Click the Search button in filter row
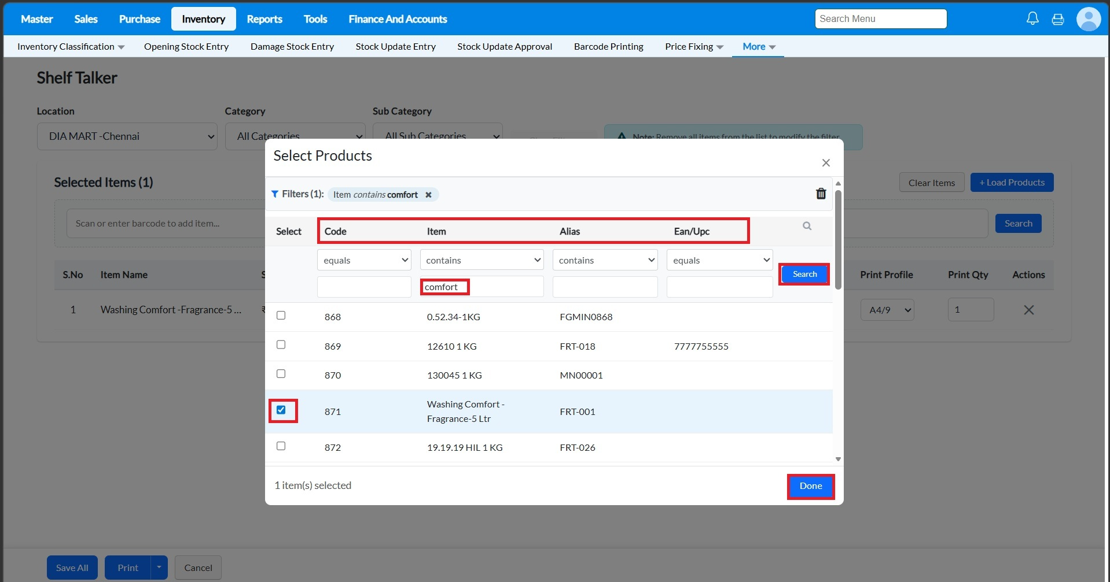 pos(804,274)
